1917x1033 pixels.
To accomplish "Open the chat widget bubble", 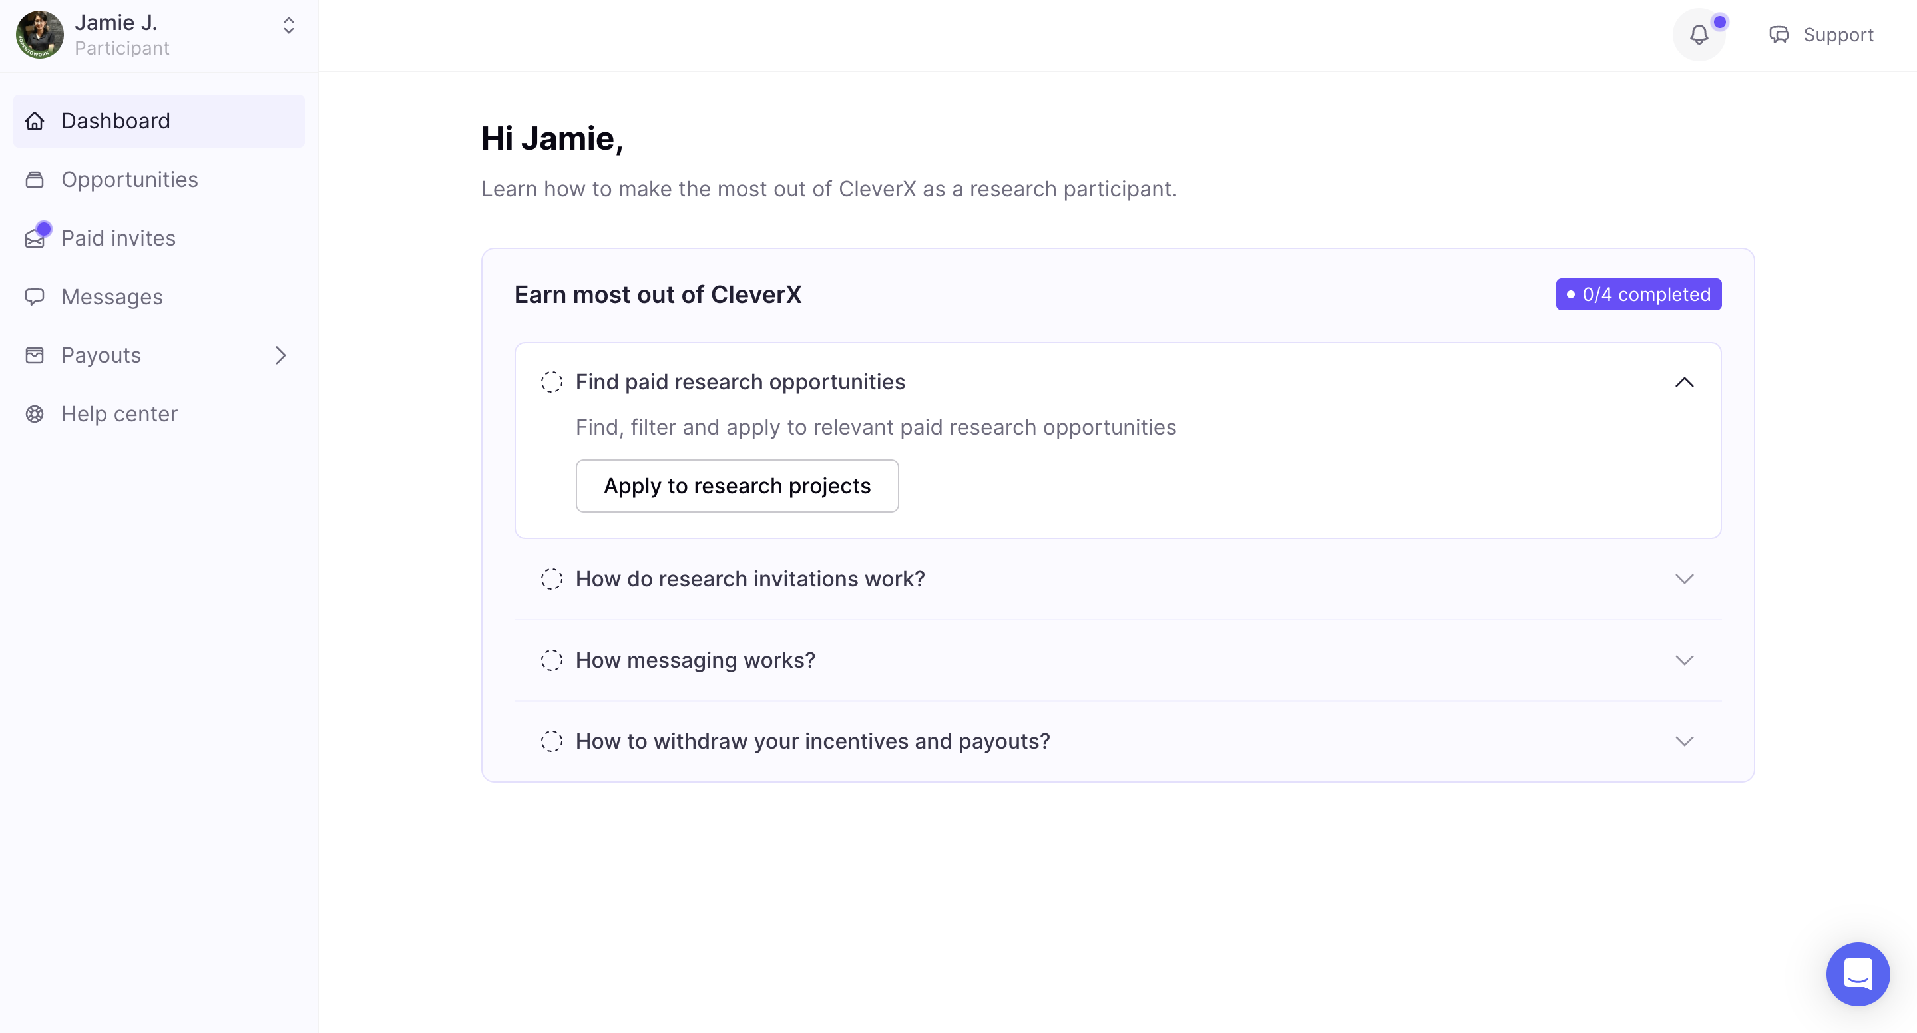I will coord(1858,974).
